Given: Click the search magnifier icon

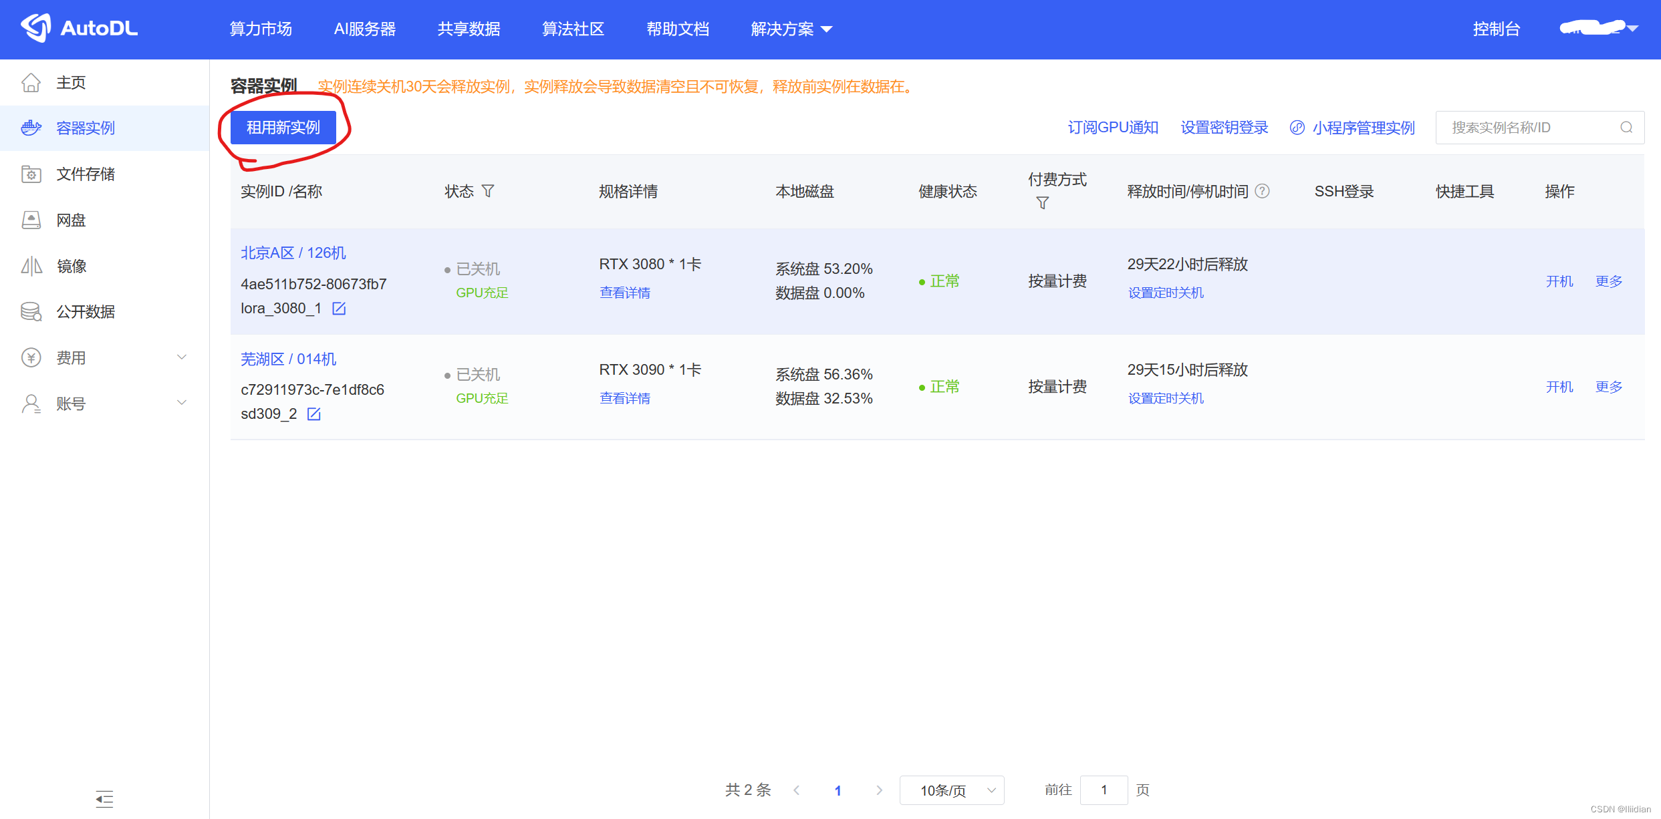Looking at the screenshot, I should point(1626,128).
